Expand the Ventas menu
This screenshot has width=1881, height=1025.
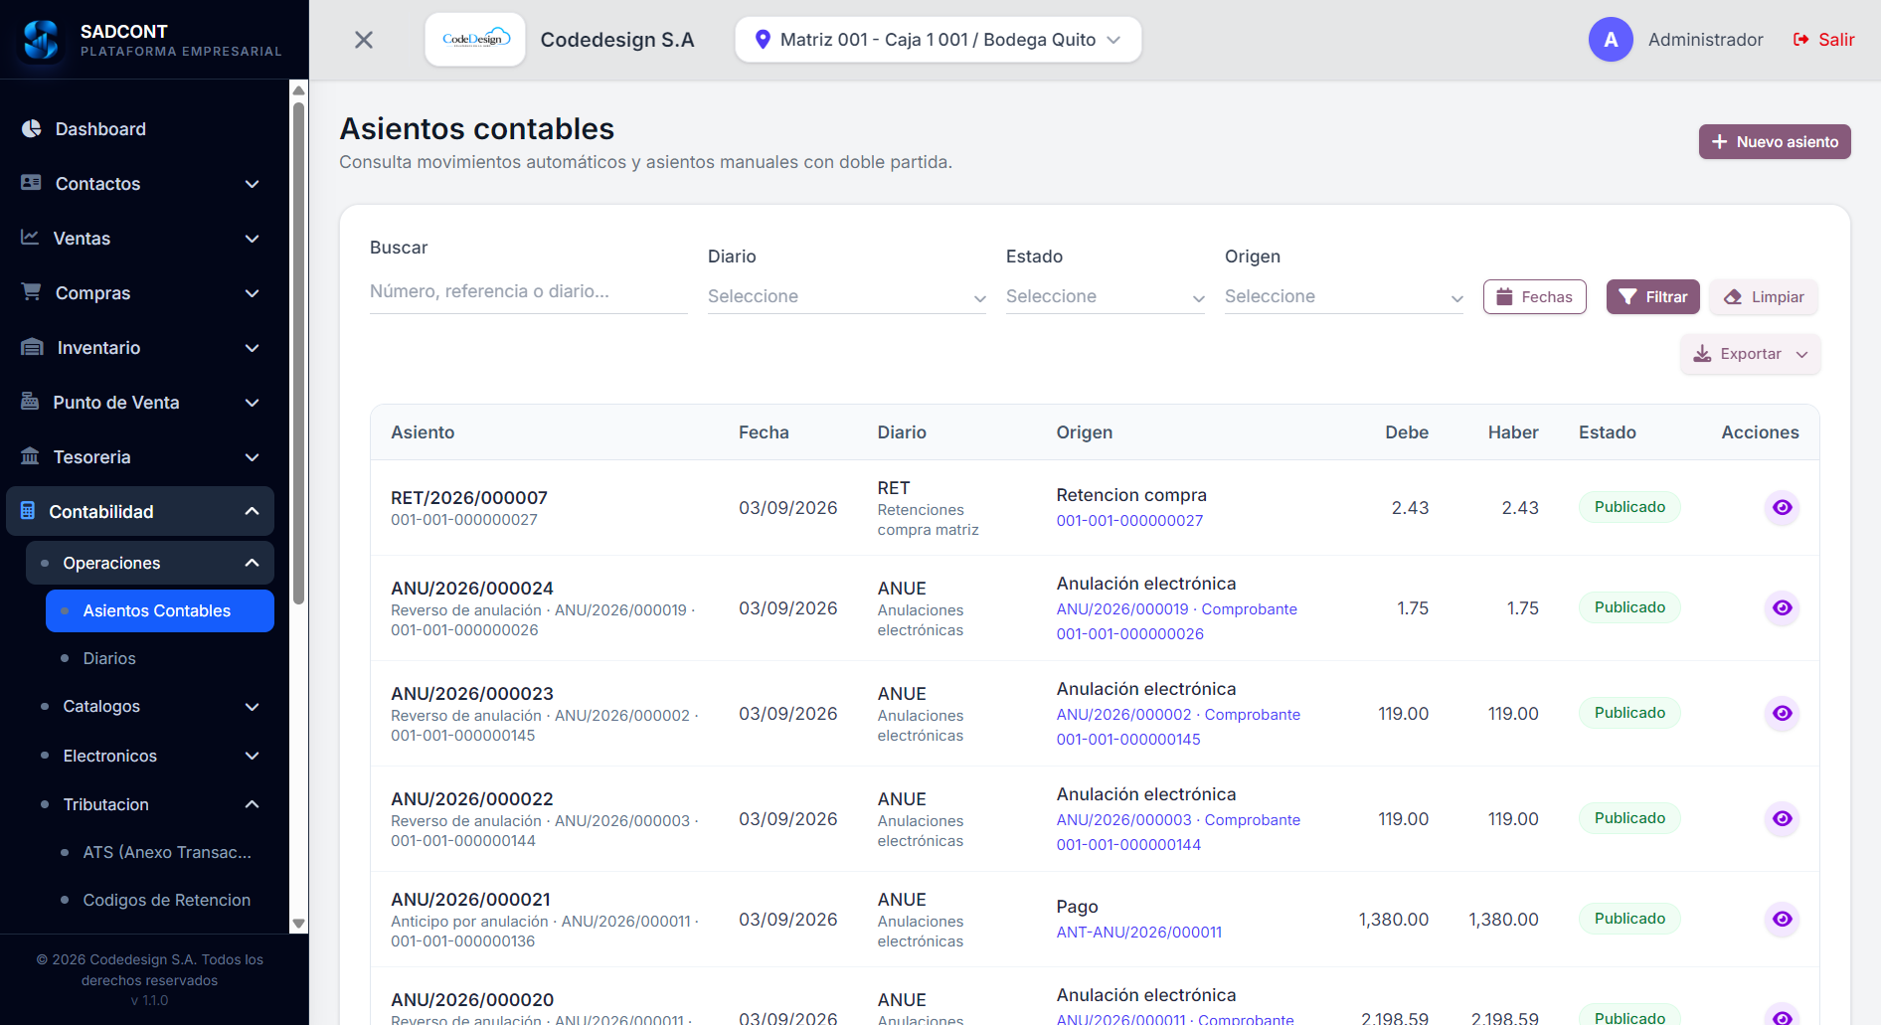click(x=140, y=239)
